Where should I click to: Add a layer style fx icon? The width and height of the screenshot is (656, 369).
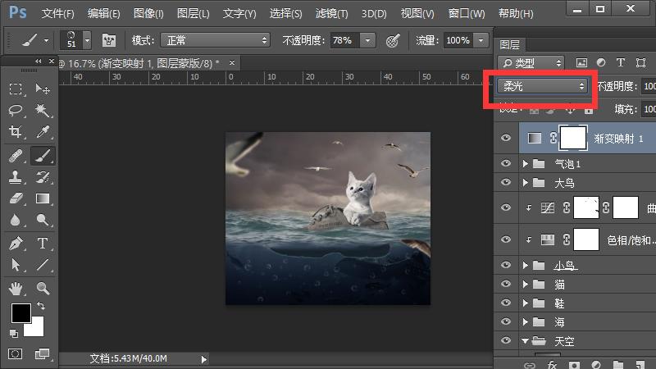coord(552,365)
